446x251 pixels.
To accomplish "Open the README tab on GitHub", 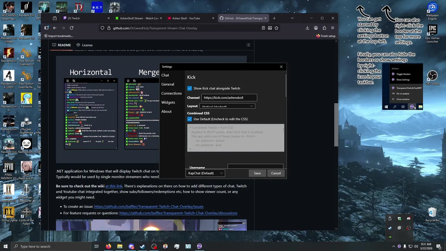I will coord(62,45).
